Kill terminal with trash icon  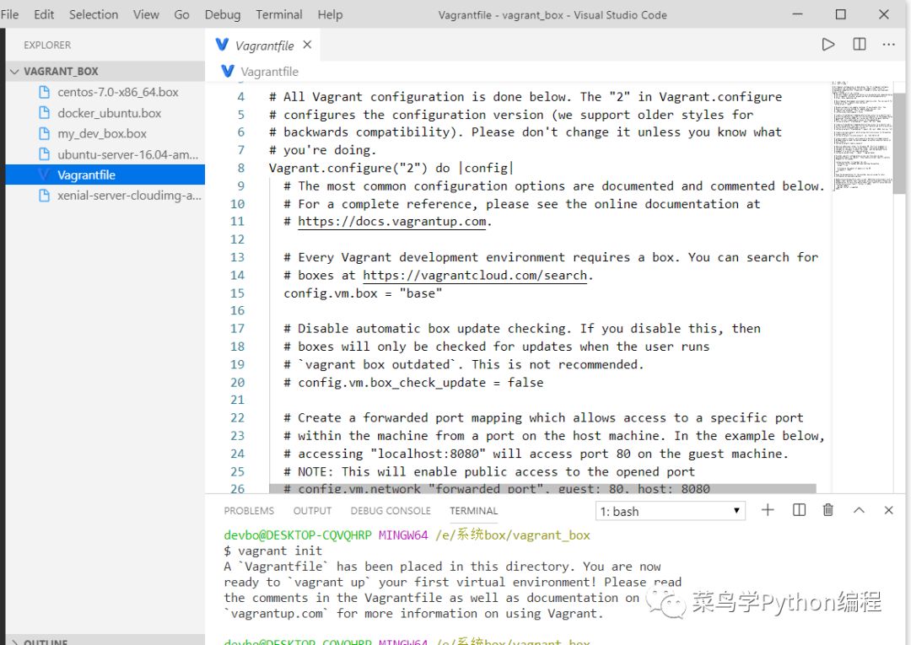pos(828,510)
